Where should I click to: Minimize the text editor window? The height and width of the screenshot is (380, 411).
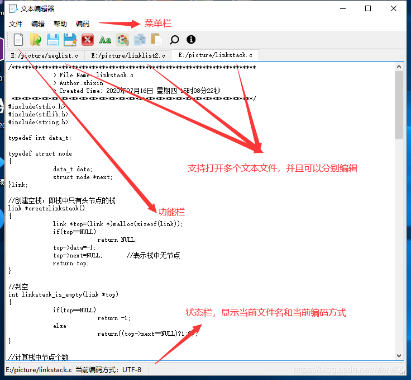pos(343,8)
